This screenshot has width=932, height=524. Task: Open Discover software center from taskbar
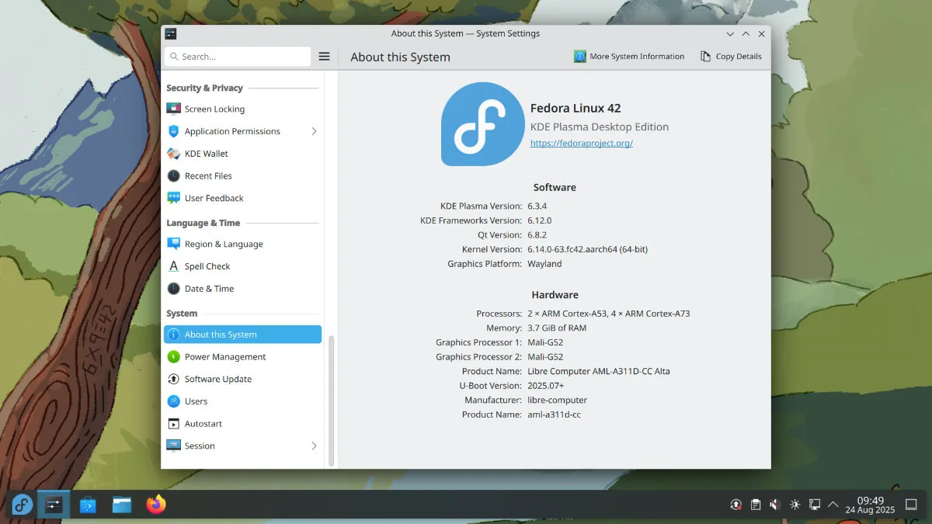point(88,505)
